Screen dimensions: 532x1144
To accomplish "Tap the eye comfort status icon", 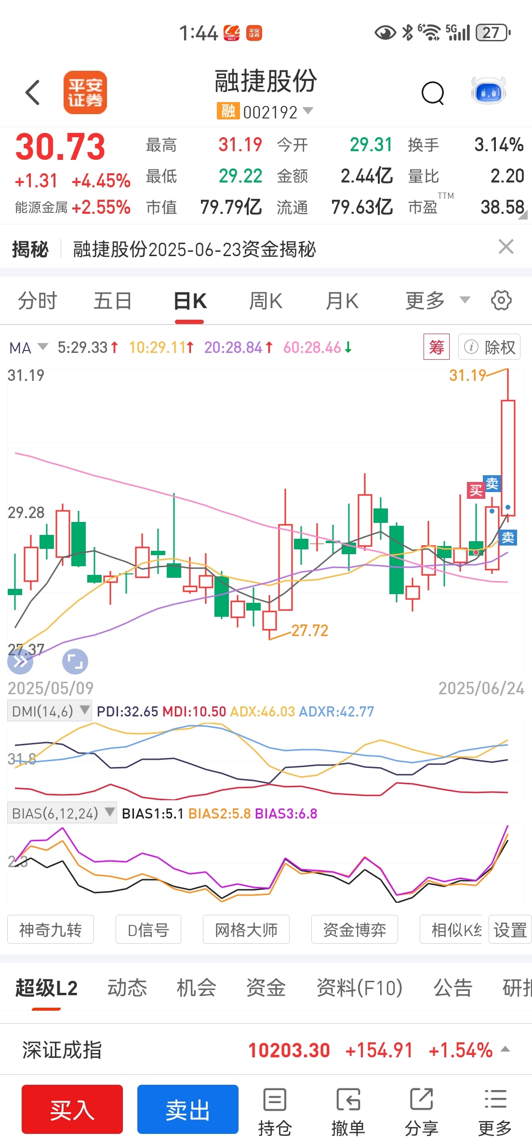I will click(385, 33).
